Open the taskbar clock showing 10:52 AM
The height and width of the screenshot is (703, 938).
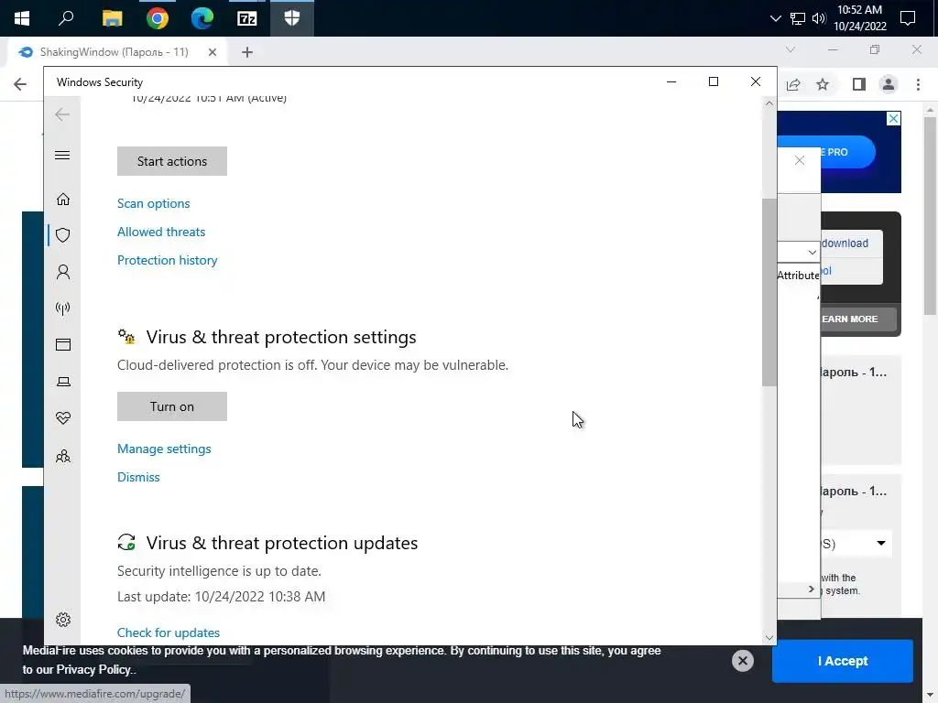[x=859, y=18]
